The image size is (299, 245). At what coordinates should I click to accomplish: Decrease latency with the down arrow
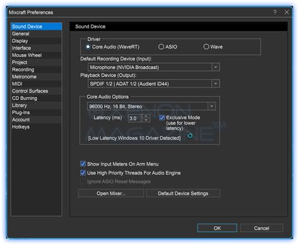[x=146, y=120]
